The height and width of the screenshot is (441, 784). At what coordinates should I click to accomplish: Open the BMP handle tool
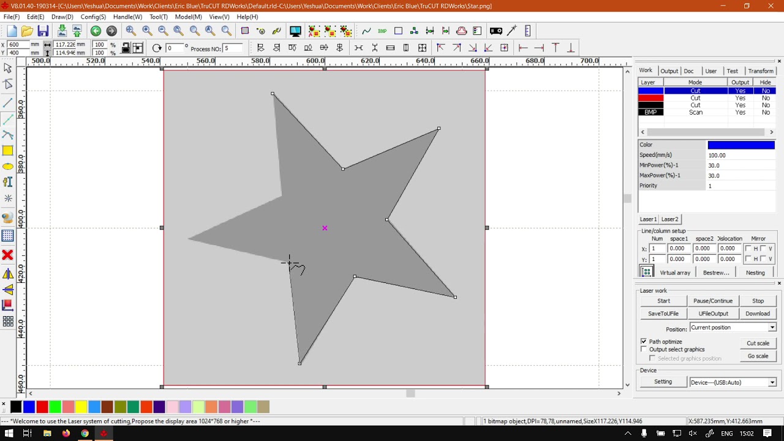[x=382, y=31]
